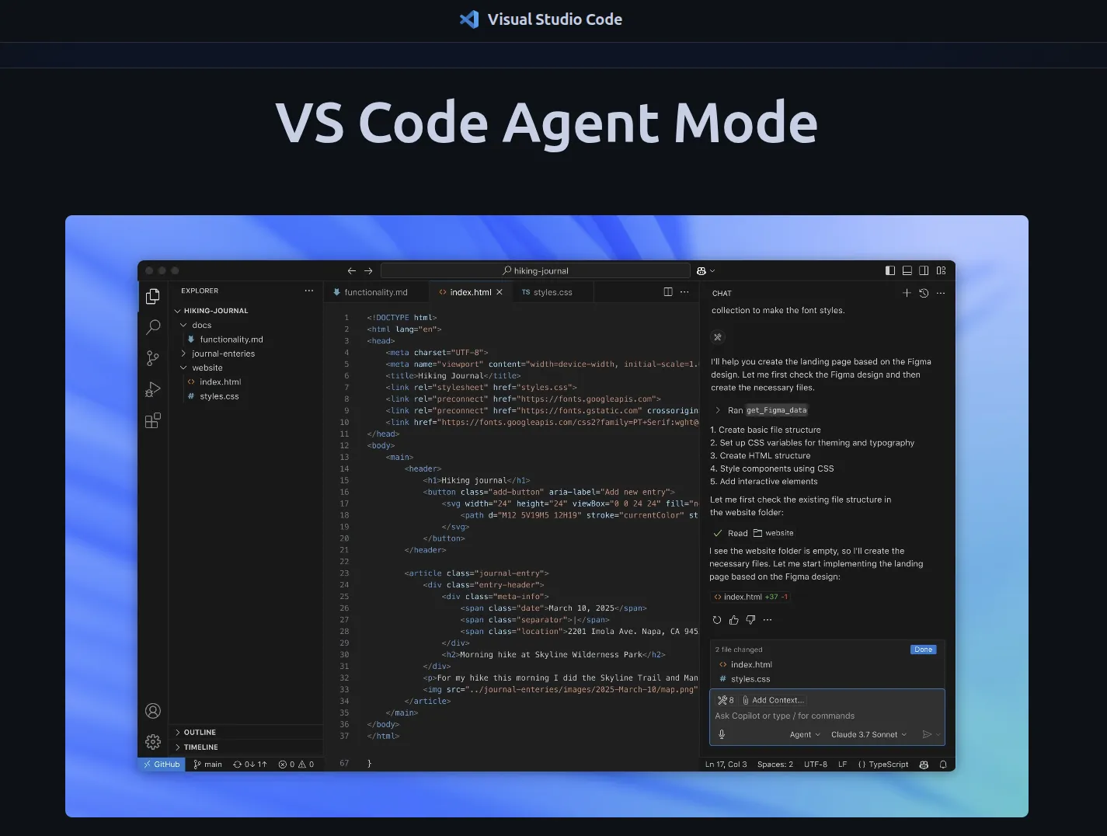Click Ln 17, Col 3 in status bar
The height and width of the screenshot is (836, 1107).
(726, 765)
